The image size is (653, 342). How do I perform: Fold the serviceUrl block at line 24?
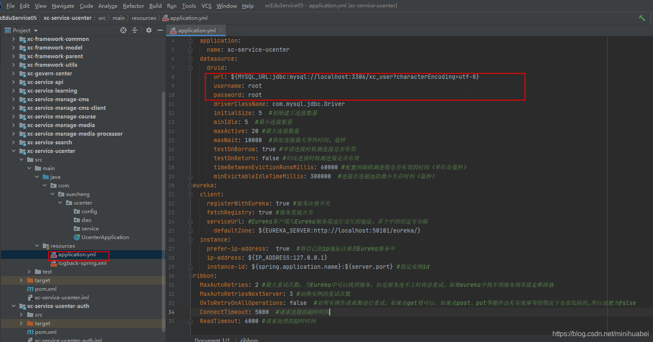[x=190, y=221]
